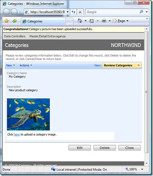Click the Home page icon

(80, 21)
